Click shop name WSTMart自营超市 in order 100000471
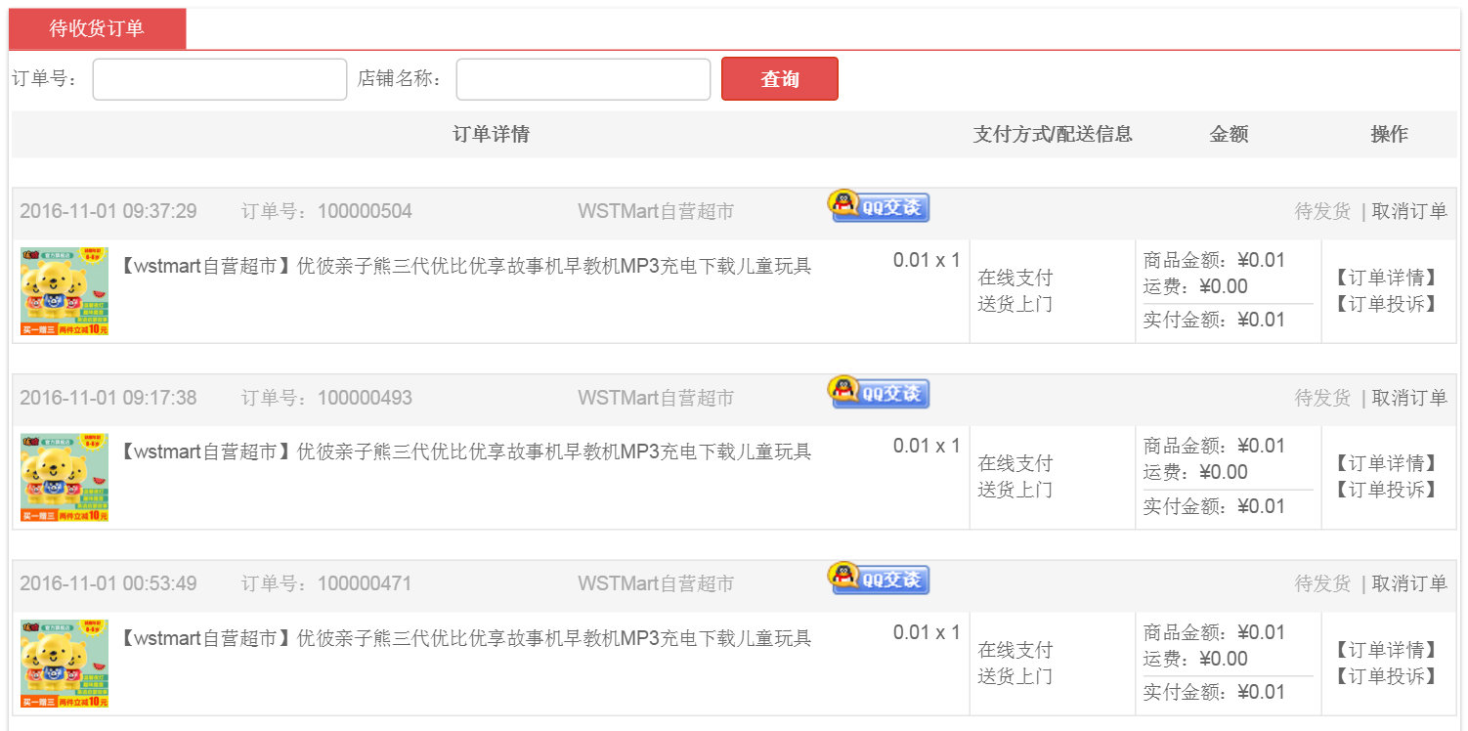 [656, 583]
